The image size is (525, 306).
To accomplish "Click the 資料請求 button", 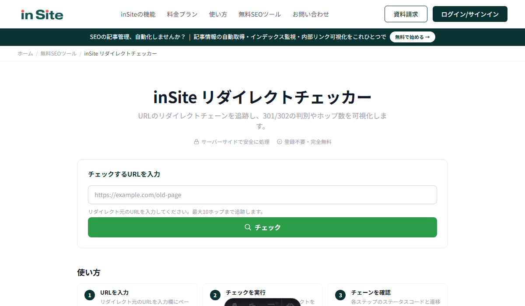I will point(406,14).
